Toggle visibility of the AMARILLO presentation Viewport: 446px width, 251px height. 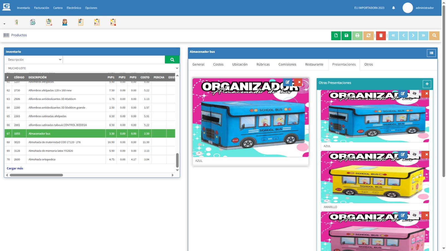(415, 155)
